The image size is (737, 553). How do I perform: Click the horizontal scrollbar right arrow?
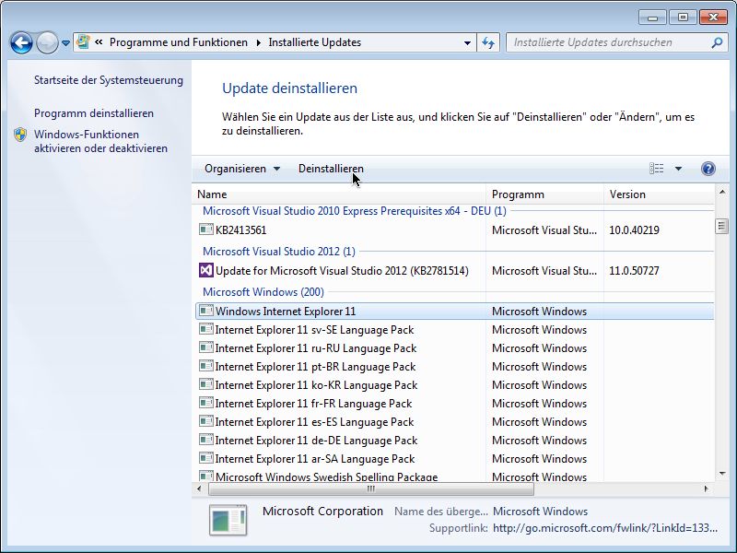click(x=707, y=489)
